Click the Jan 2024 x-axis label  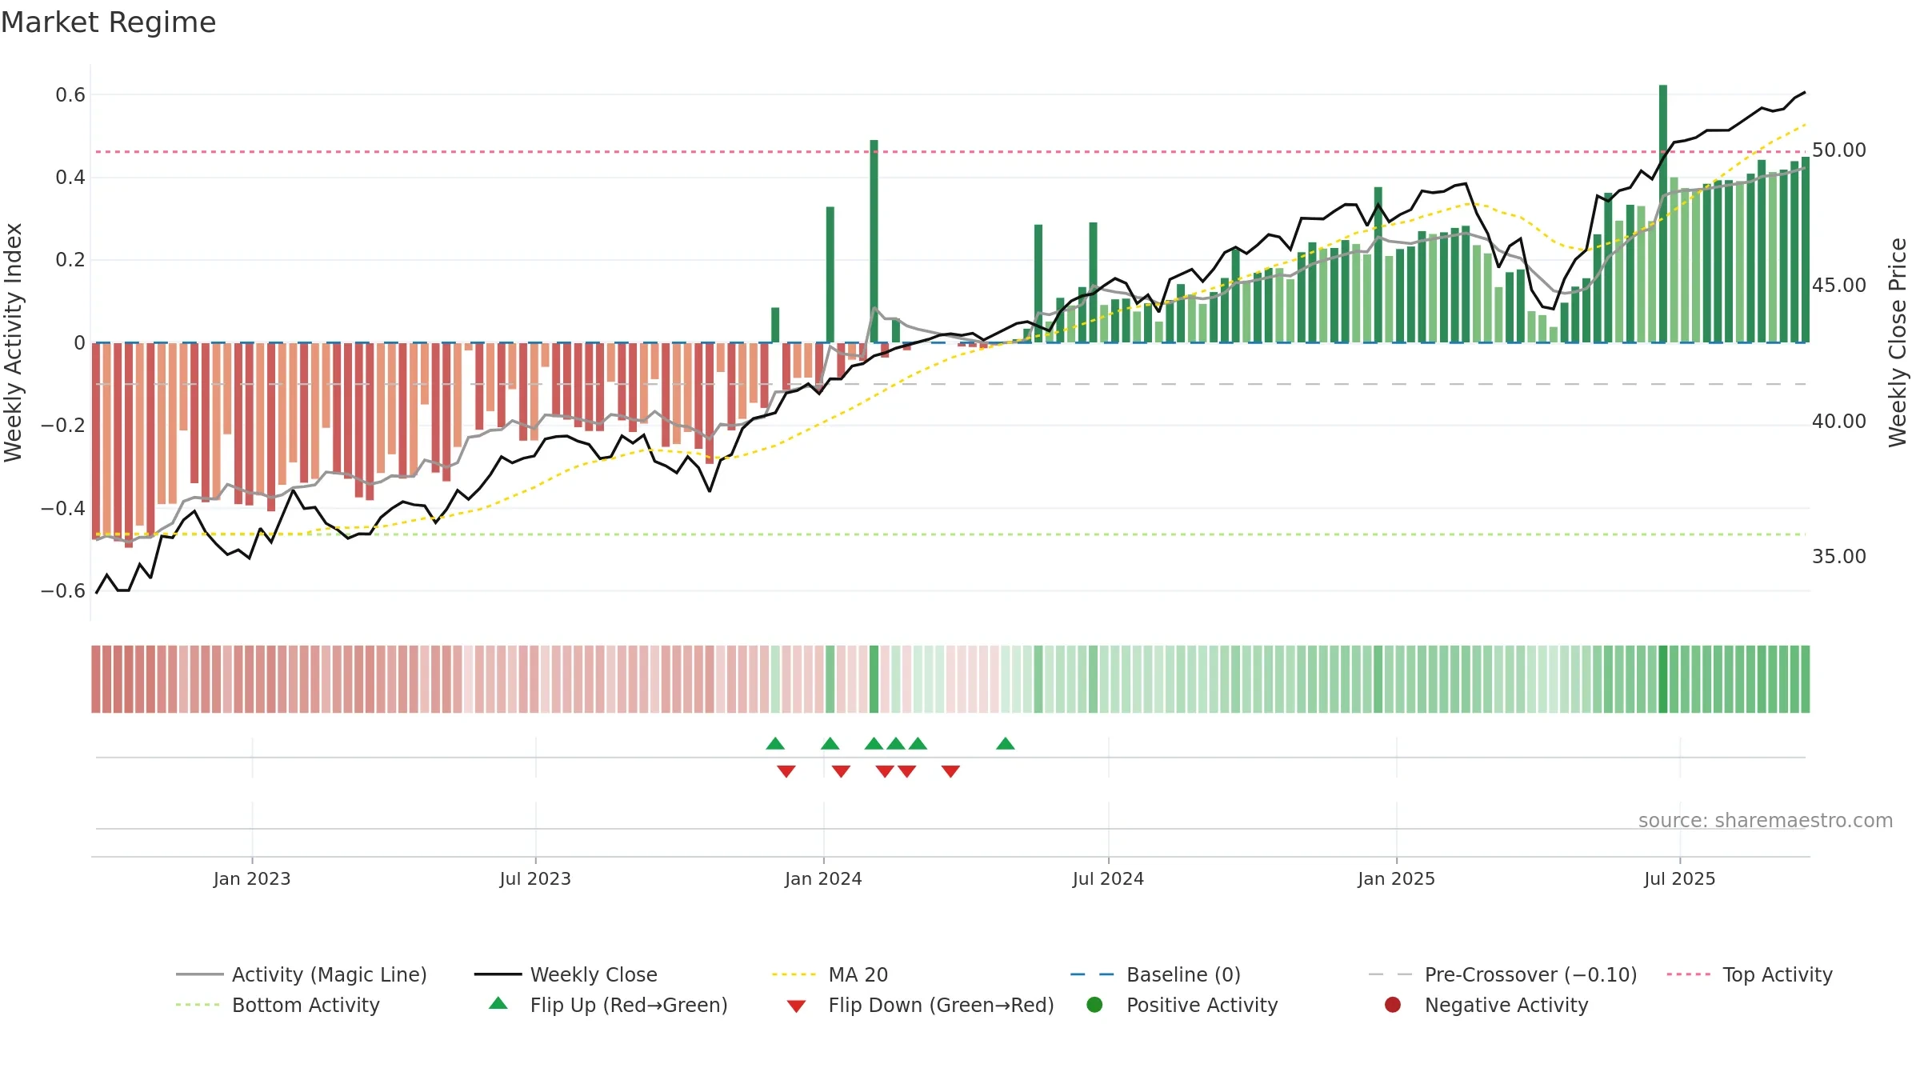(823, 878)
